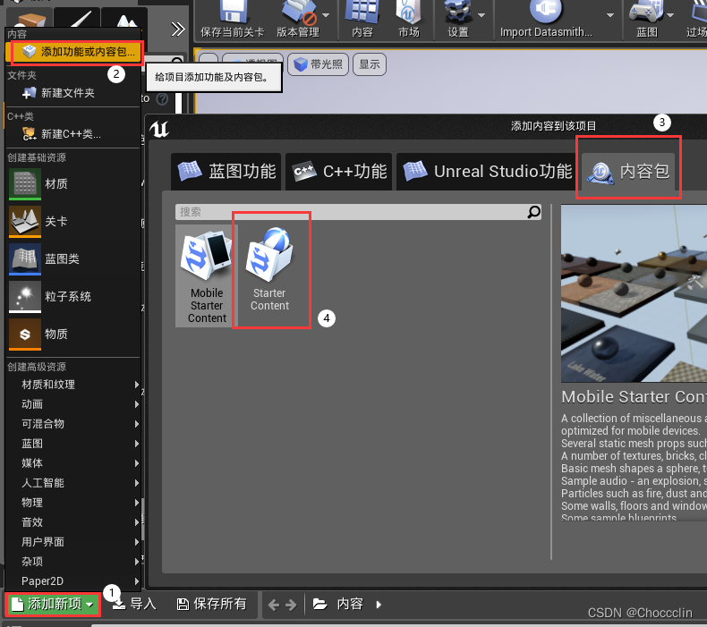707x627 pixels.
Task: Expand the version management dropdown arrow
Action: [326, 15]
